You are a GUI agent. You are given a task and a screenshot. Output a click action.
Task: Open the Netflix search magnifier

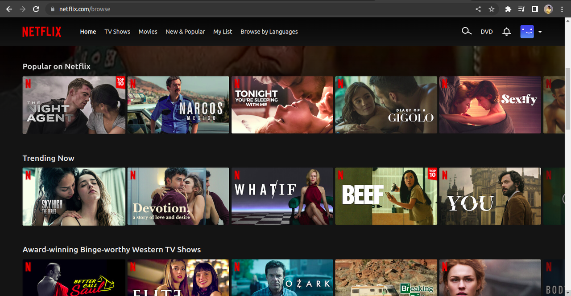pyautogui.click(x=467, y=31)
